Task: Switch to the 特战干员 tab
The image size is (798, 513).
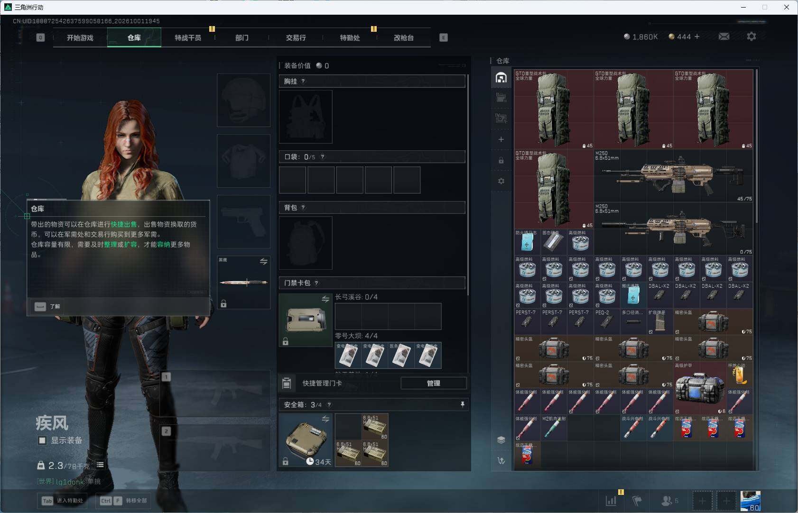Action: click(x=188, y=37)
